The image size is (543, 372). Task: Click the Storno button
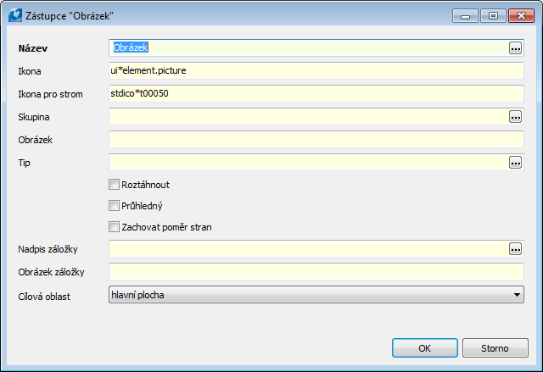tap(495, 348)
